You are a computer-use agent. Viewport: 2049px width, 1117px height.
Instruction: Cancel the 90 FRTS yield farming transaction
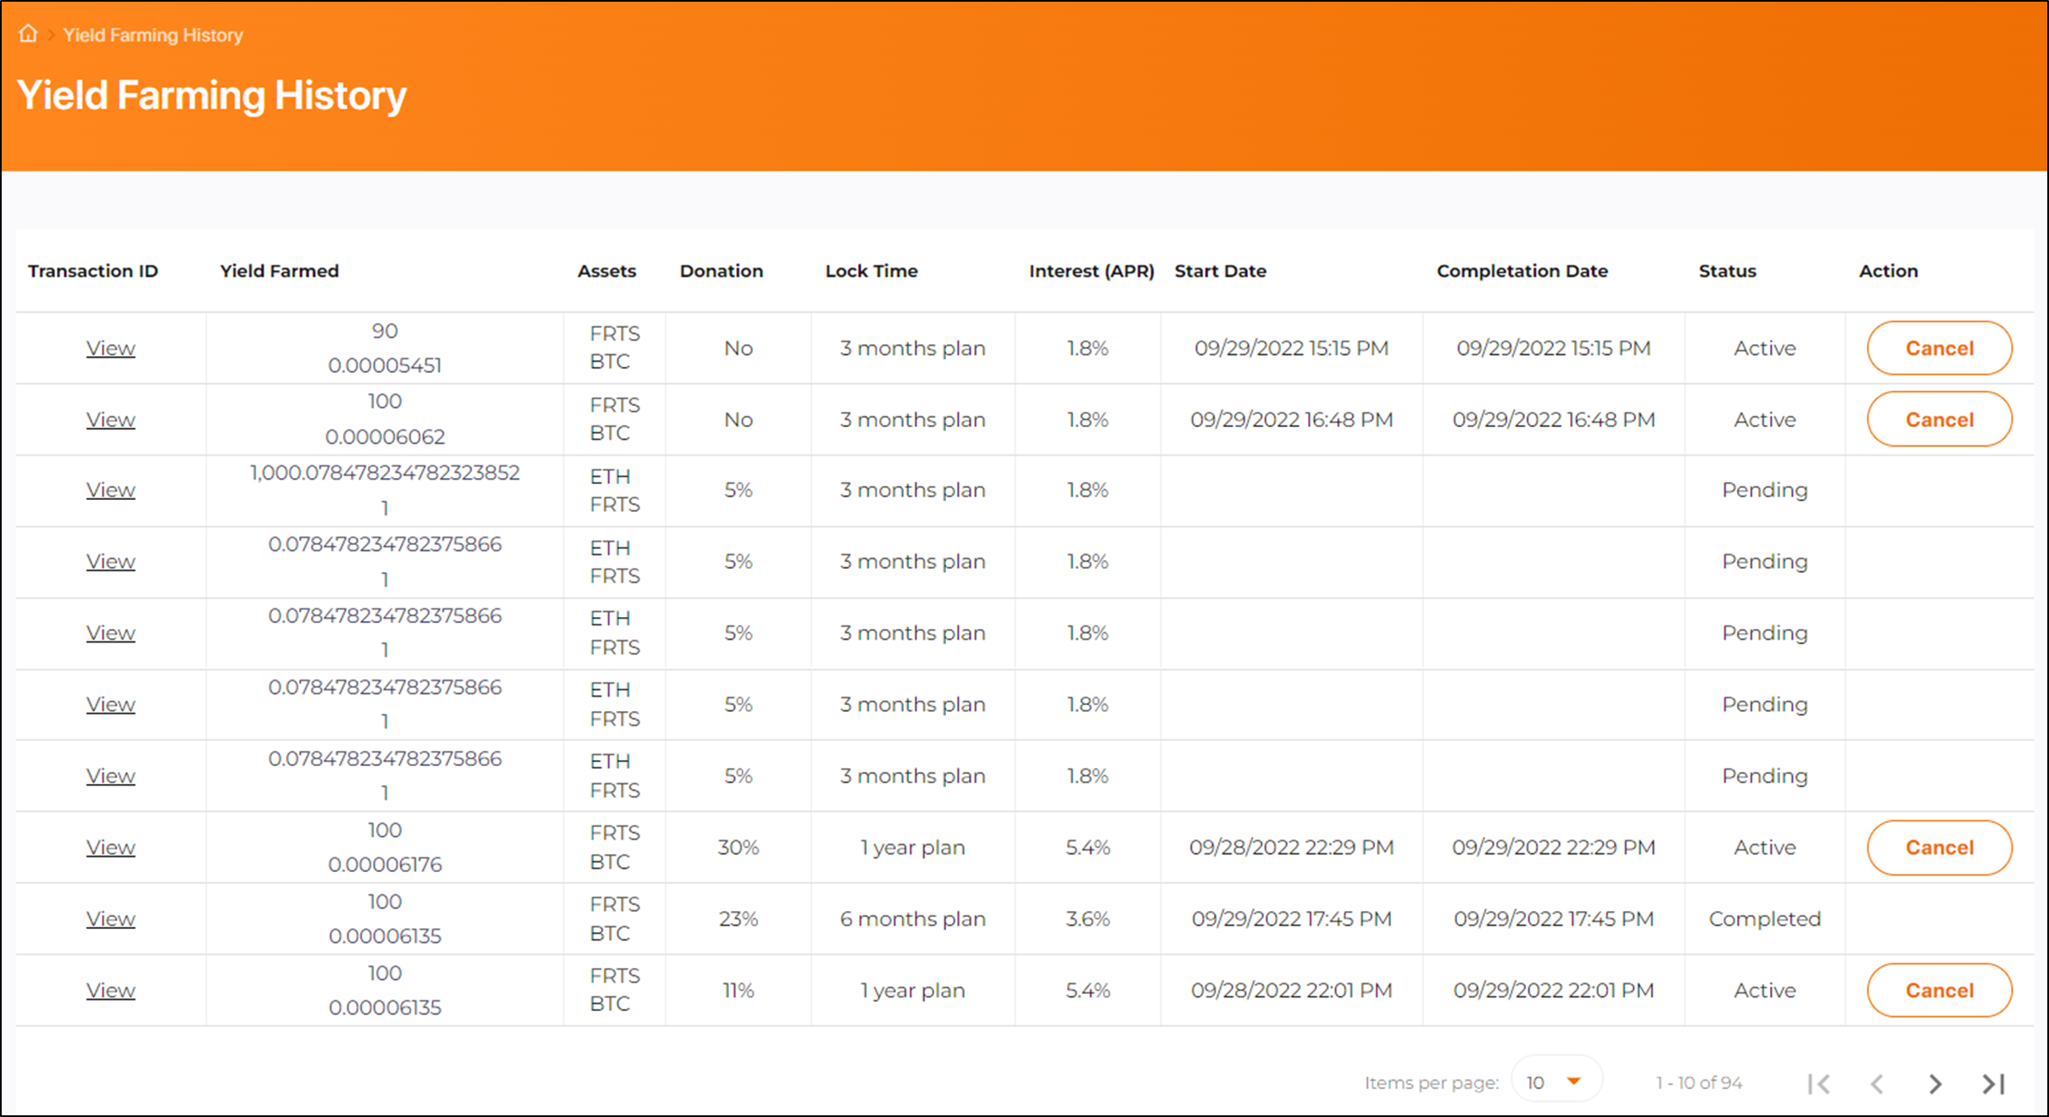pyautogui.click(x=1939, y=347)
